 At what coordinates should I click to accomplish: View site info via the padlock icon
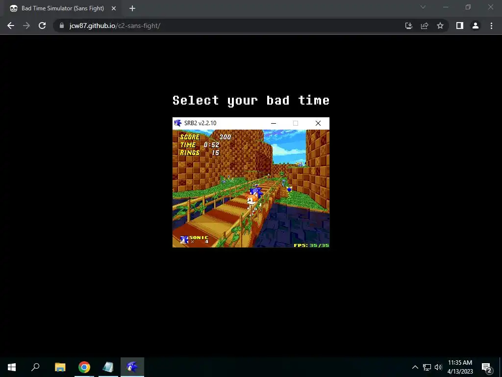point(62,26)
